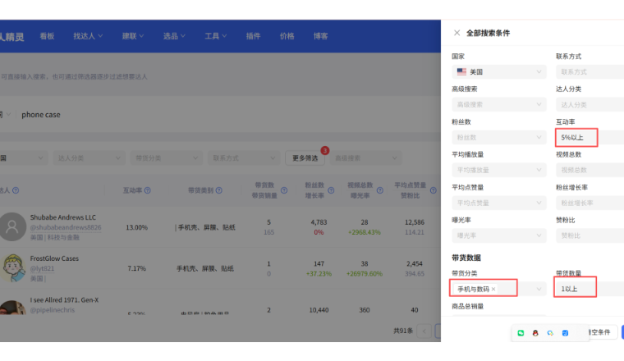Click the +2968.43% exposure value
This screenshot has height=361, width=624.
coord(365,232)
